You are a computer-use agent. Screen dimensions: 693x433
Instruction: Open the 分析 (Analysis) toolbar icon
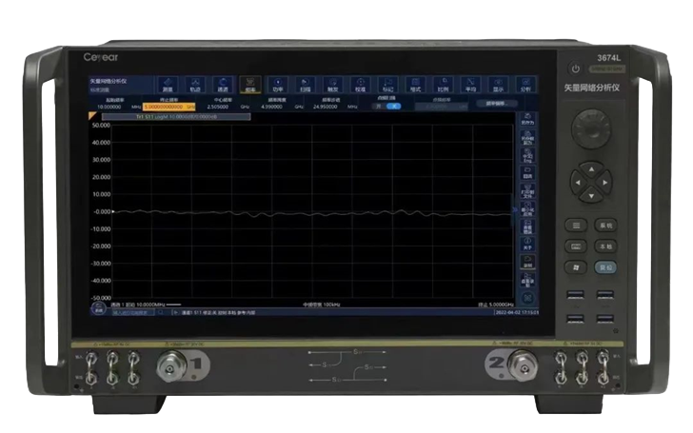coord(525,84)
